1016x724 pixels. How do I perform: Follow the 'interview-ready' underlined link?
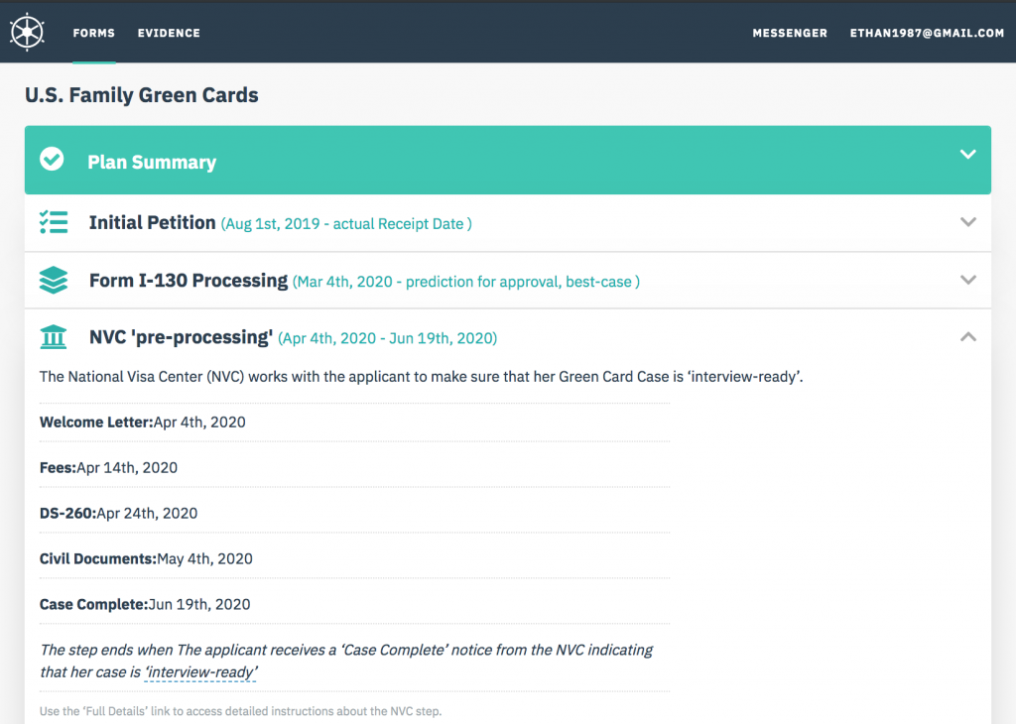click(200, 672)
